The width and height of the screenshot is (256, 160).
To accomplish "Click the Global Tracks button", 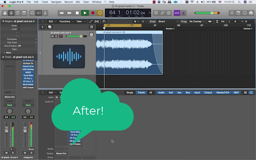I will click(91, 27).
